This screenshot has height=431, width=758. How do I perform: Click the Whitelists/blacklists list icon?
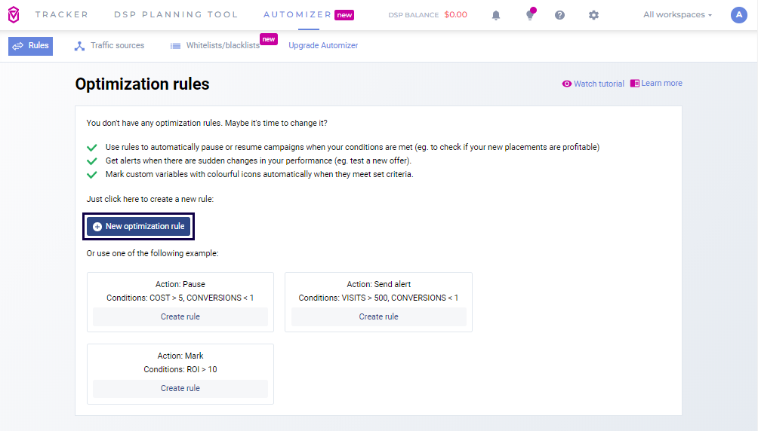pyautogui.click(x=175, y=46)
